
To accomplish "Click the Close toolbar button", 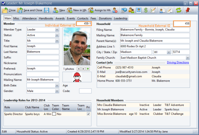I will [x=9, y=10].
